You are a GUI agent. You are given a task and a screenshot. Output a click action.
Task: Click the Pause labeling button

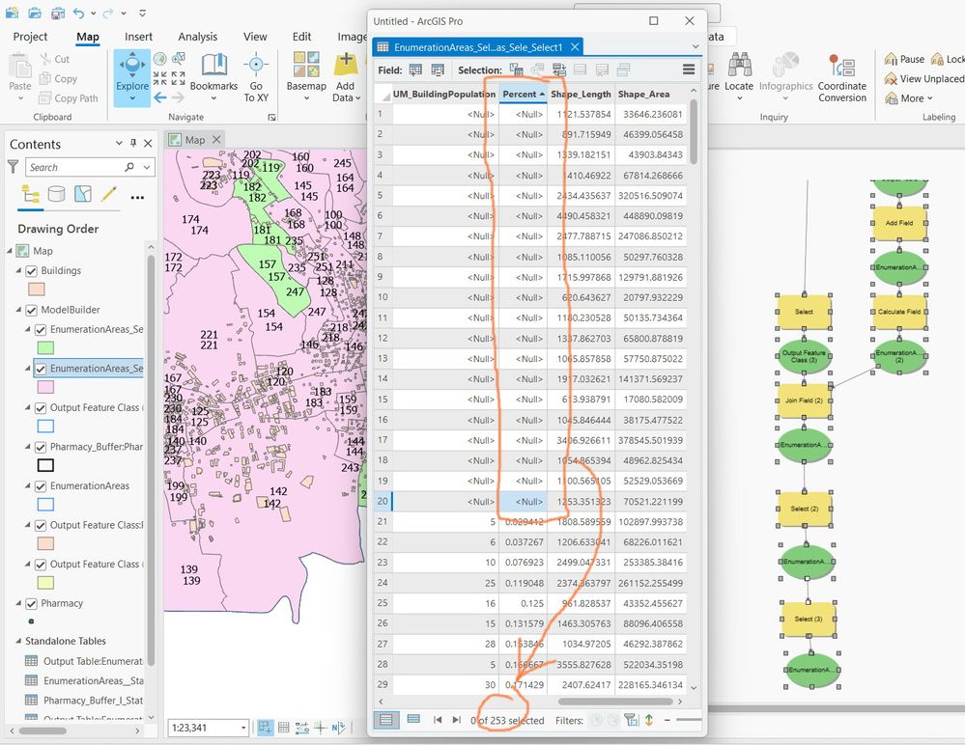(x=904, y=59)
